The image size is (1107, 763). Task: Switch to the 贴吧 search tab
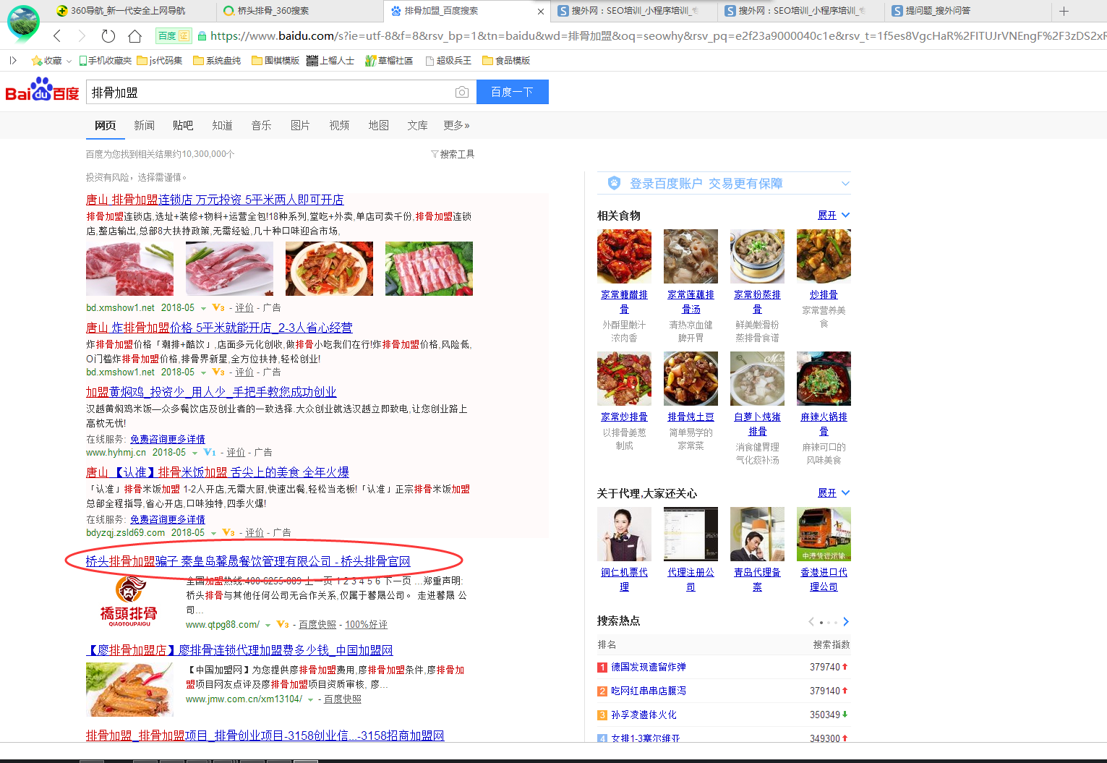[x=183, y=126]
